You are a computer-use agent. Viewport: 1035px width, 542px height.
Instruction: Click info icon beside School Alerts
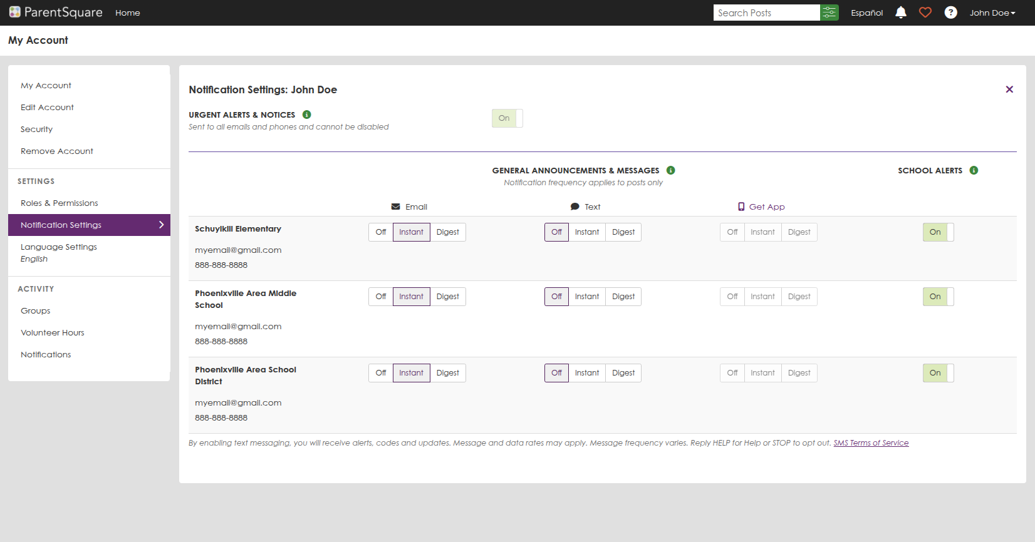click(x=974, y=170)
